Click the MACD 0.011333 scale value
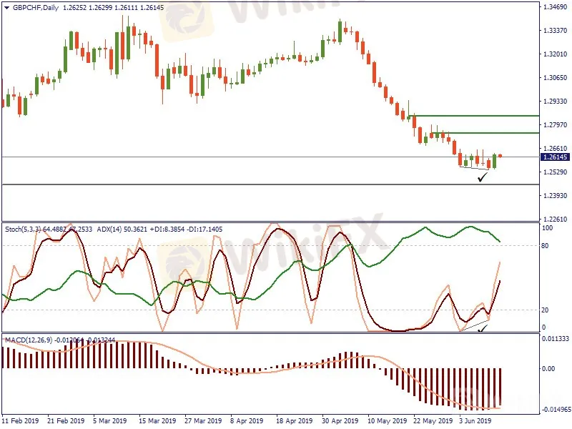This screenshot has width=572, height=429. (556, 339)
